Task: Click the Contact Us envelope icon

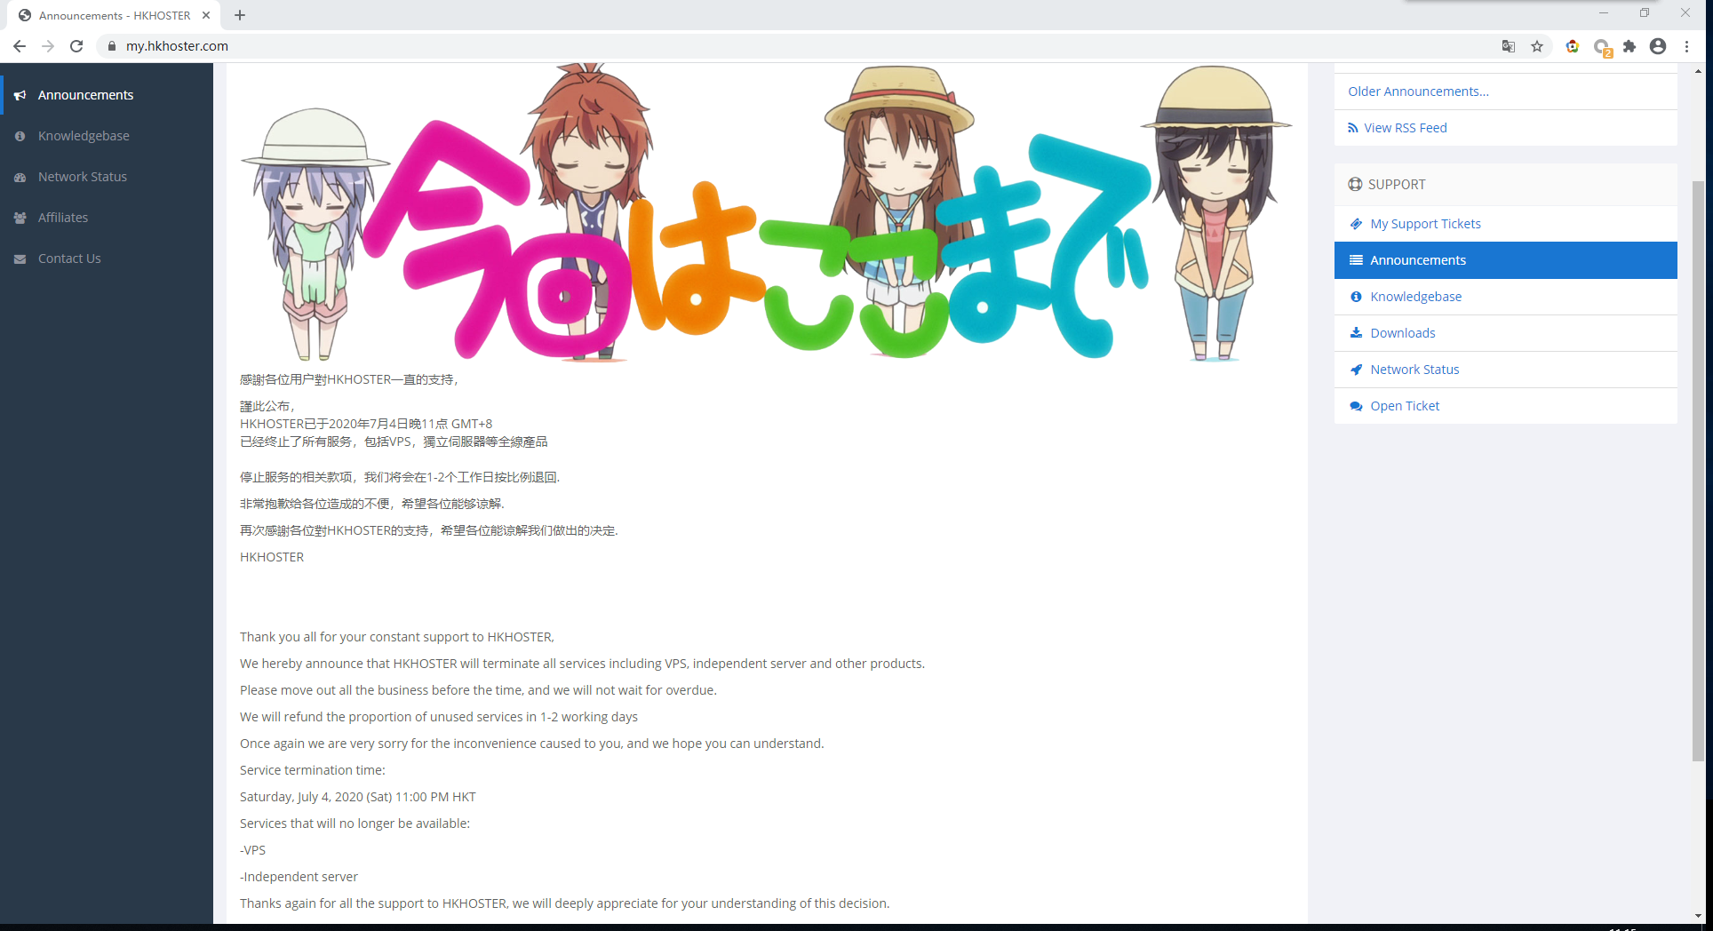Action: (20, 259)
